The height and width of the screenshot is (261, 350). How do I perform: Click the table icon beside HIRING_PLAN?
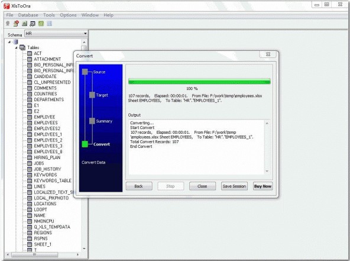(x=30, y=157)
